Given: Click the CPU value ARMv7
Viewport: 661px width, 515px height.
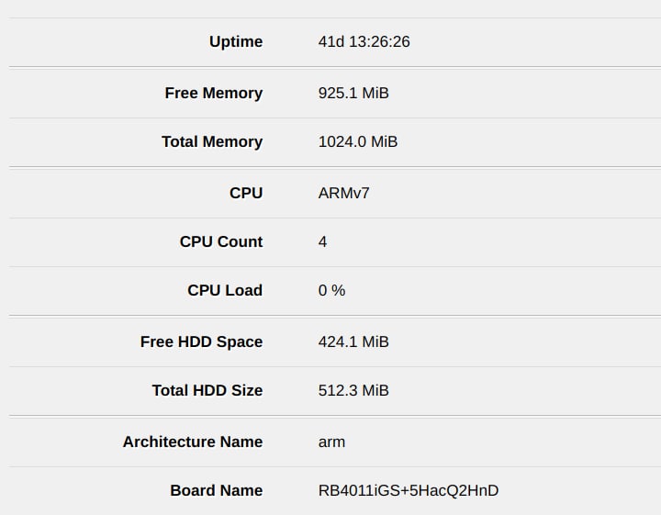Looking at the screenshot, I should [x=343, y=193].
